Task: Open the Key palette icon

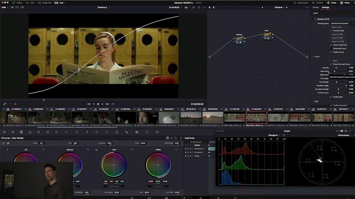Action: (x=137, y=132)
